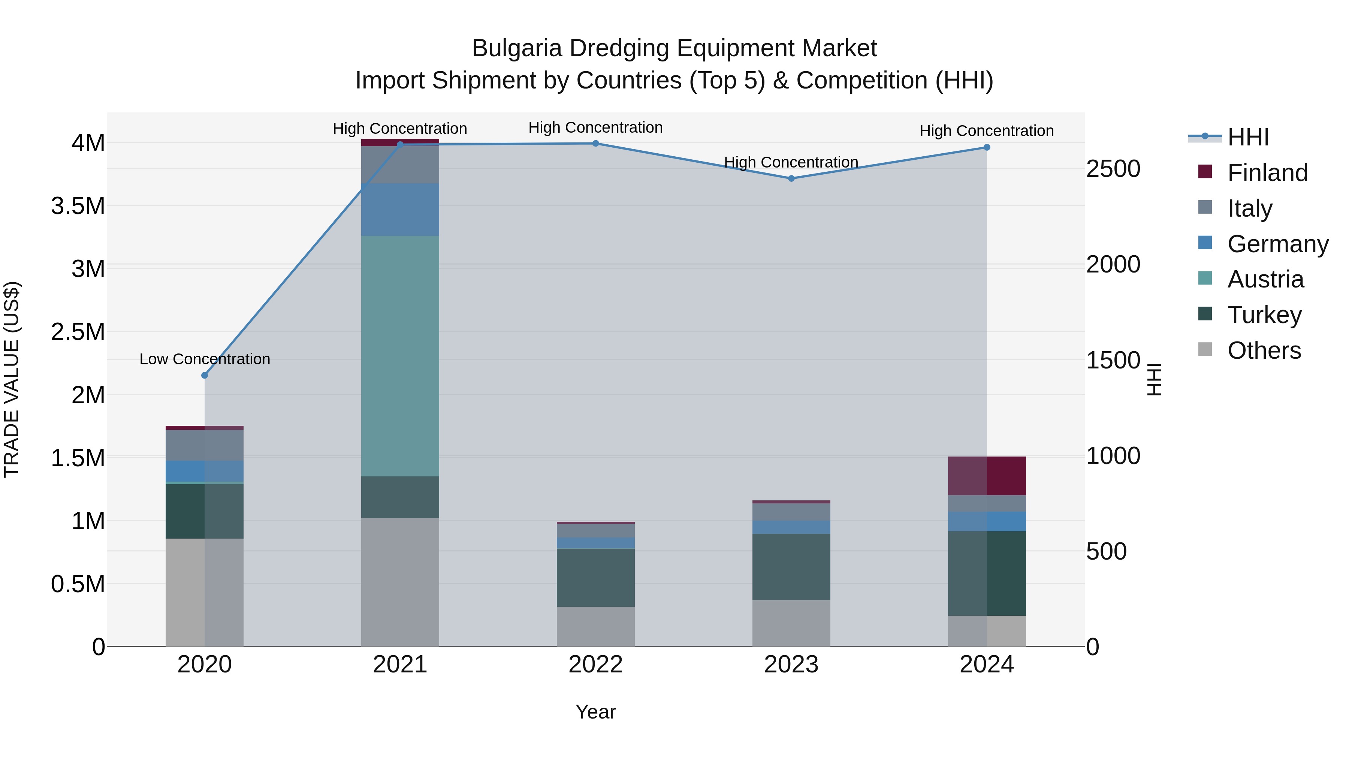The image size is (1349, 759).
Task: Click the 1500 tick on the HHI axis
Action: tap(1113, 360)
